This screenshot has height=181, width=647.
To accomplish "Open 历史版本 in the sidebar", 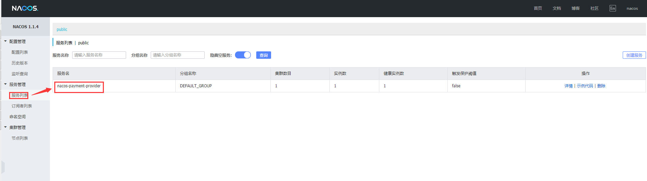I will [20, 63].
